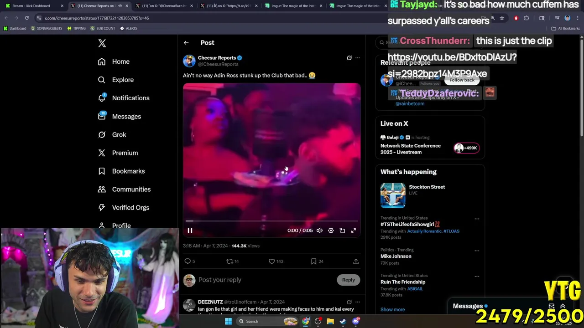Open DEEZNUTZ commenter avatar
The height and width of the screenshot is (328, 584).
coord(189,305)
